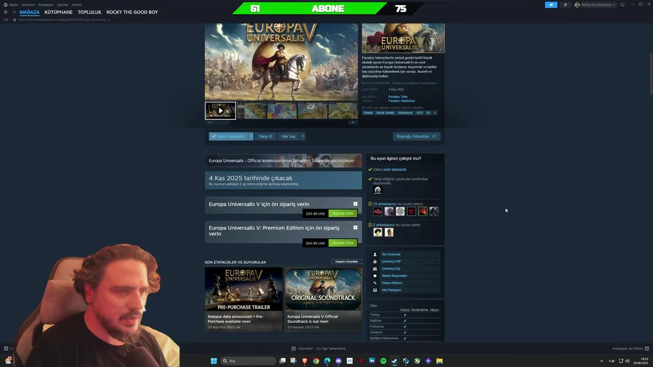Viewport: 653px width, 367px height.
Task: Add a tag with the plus button
Action: (x=435, y=113)
